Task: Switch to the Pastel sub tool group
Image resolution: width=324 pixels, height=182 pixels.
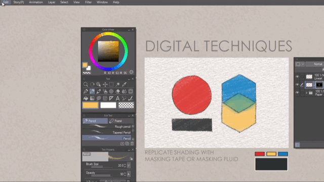Action: tap(121, 121)
